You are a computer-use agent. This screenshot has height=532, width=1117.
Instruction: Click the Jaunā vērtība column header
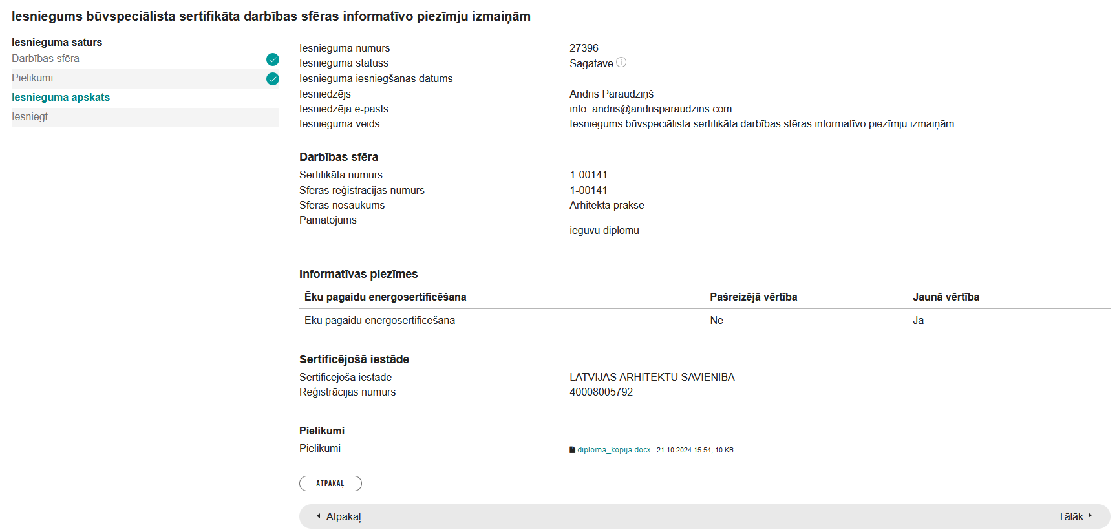click(x=946, y=297)
